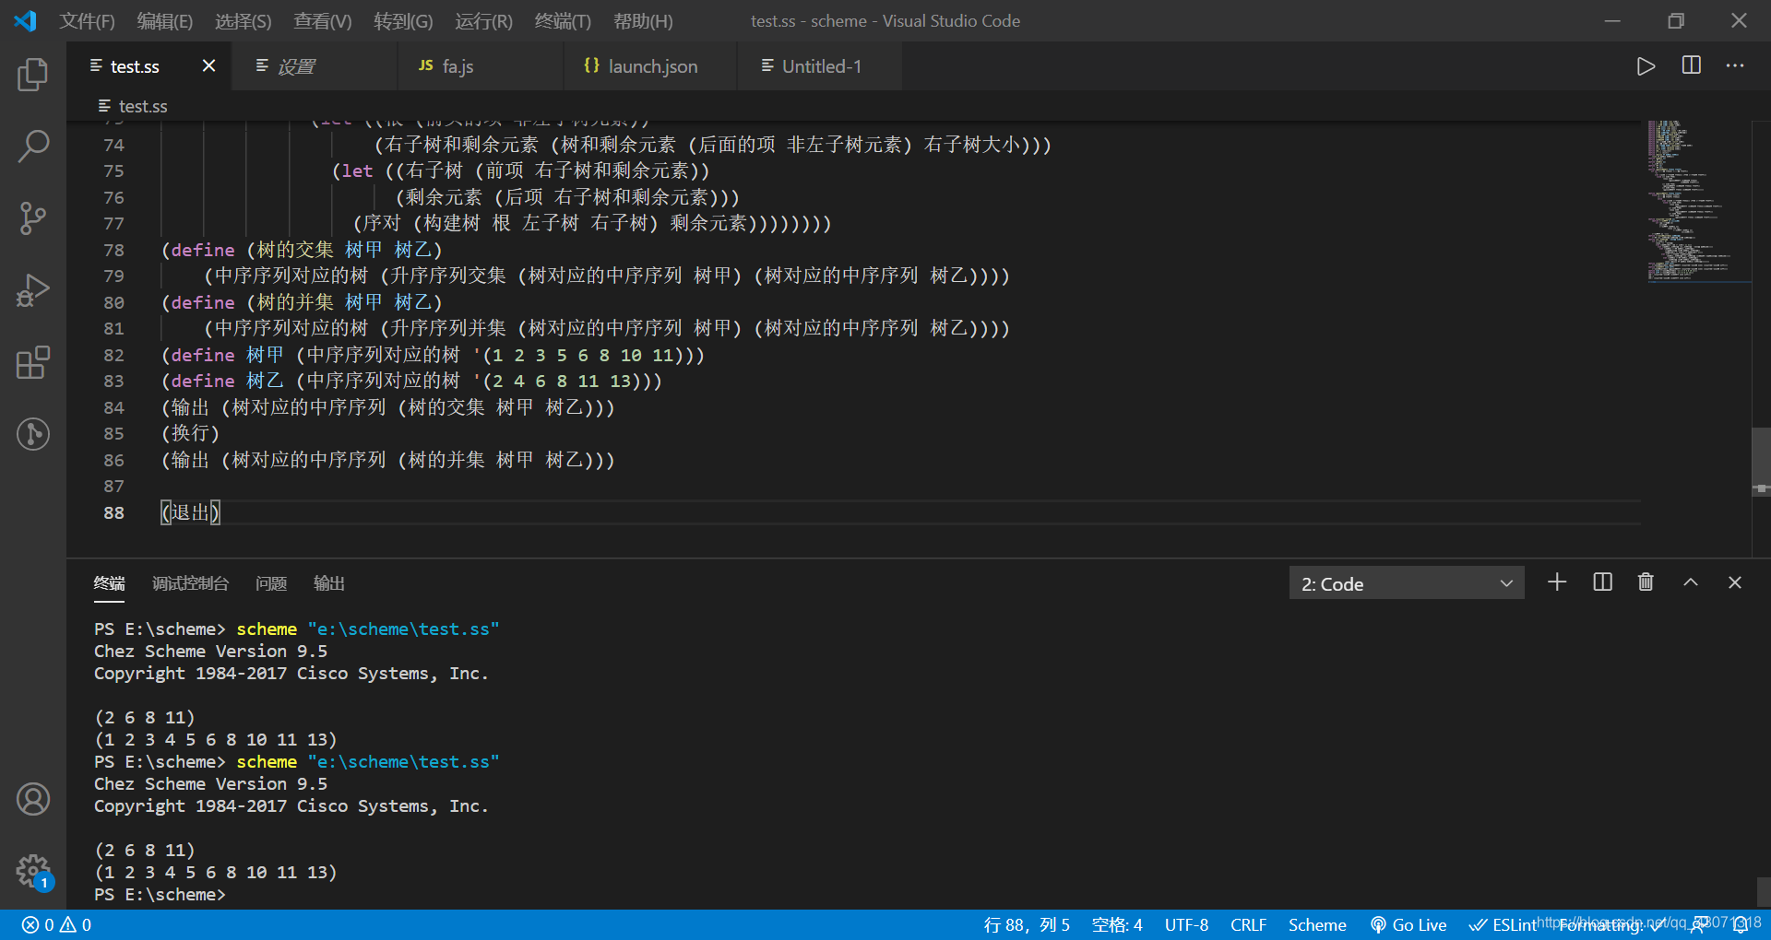Open the 查看(V) menu
Screen dimensions: 1771x940
pos(322,21)
